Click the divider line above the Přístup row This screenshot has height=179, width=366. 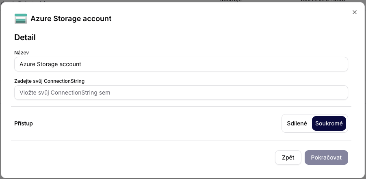pos(181,107)
